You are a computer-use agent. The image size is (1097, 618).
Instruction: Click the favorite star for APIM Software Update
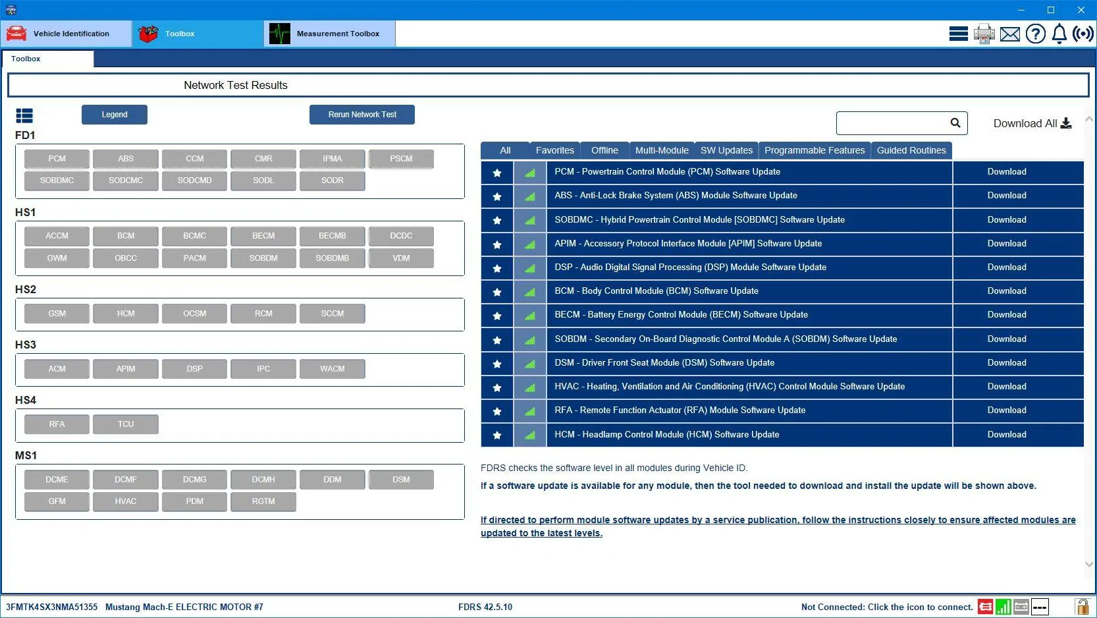tap(497, 244)
